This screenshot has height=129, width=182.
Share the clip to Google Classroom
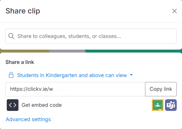click(158, 105)
